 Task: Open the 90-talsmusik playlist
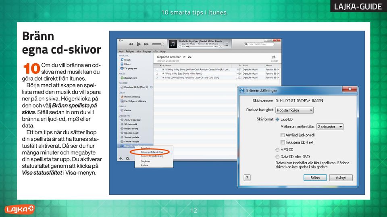(x=129, y=124)
